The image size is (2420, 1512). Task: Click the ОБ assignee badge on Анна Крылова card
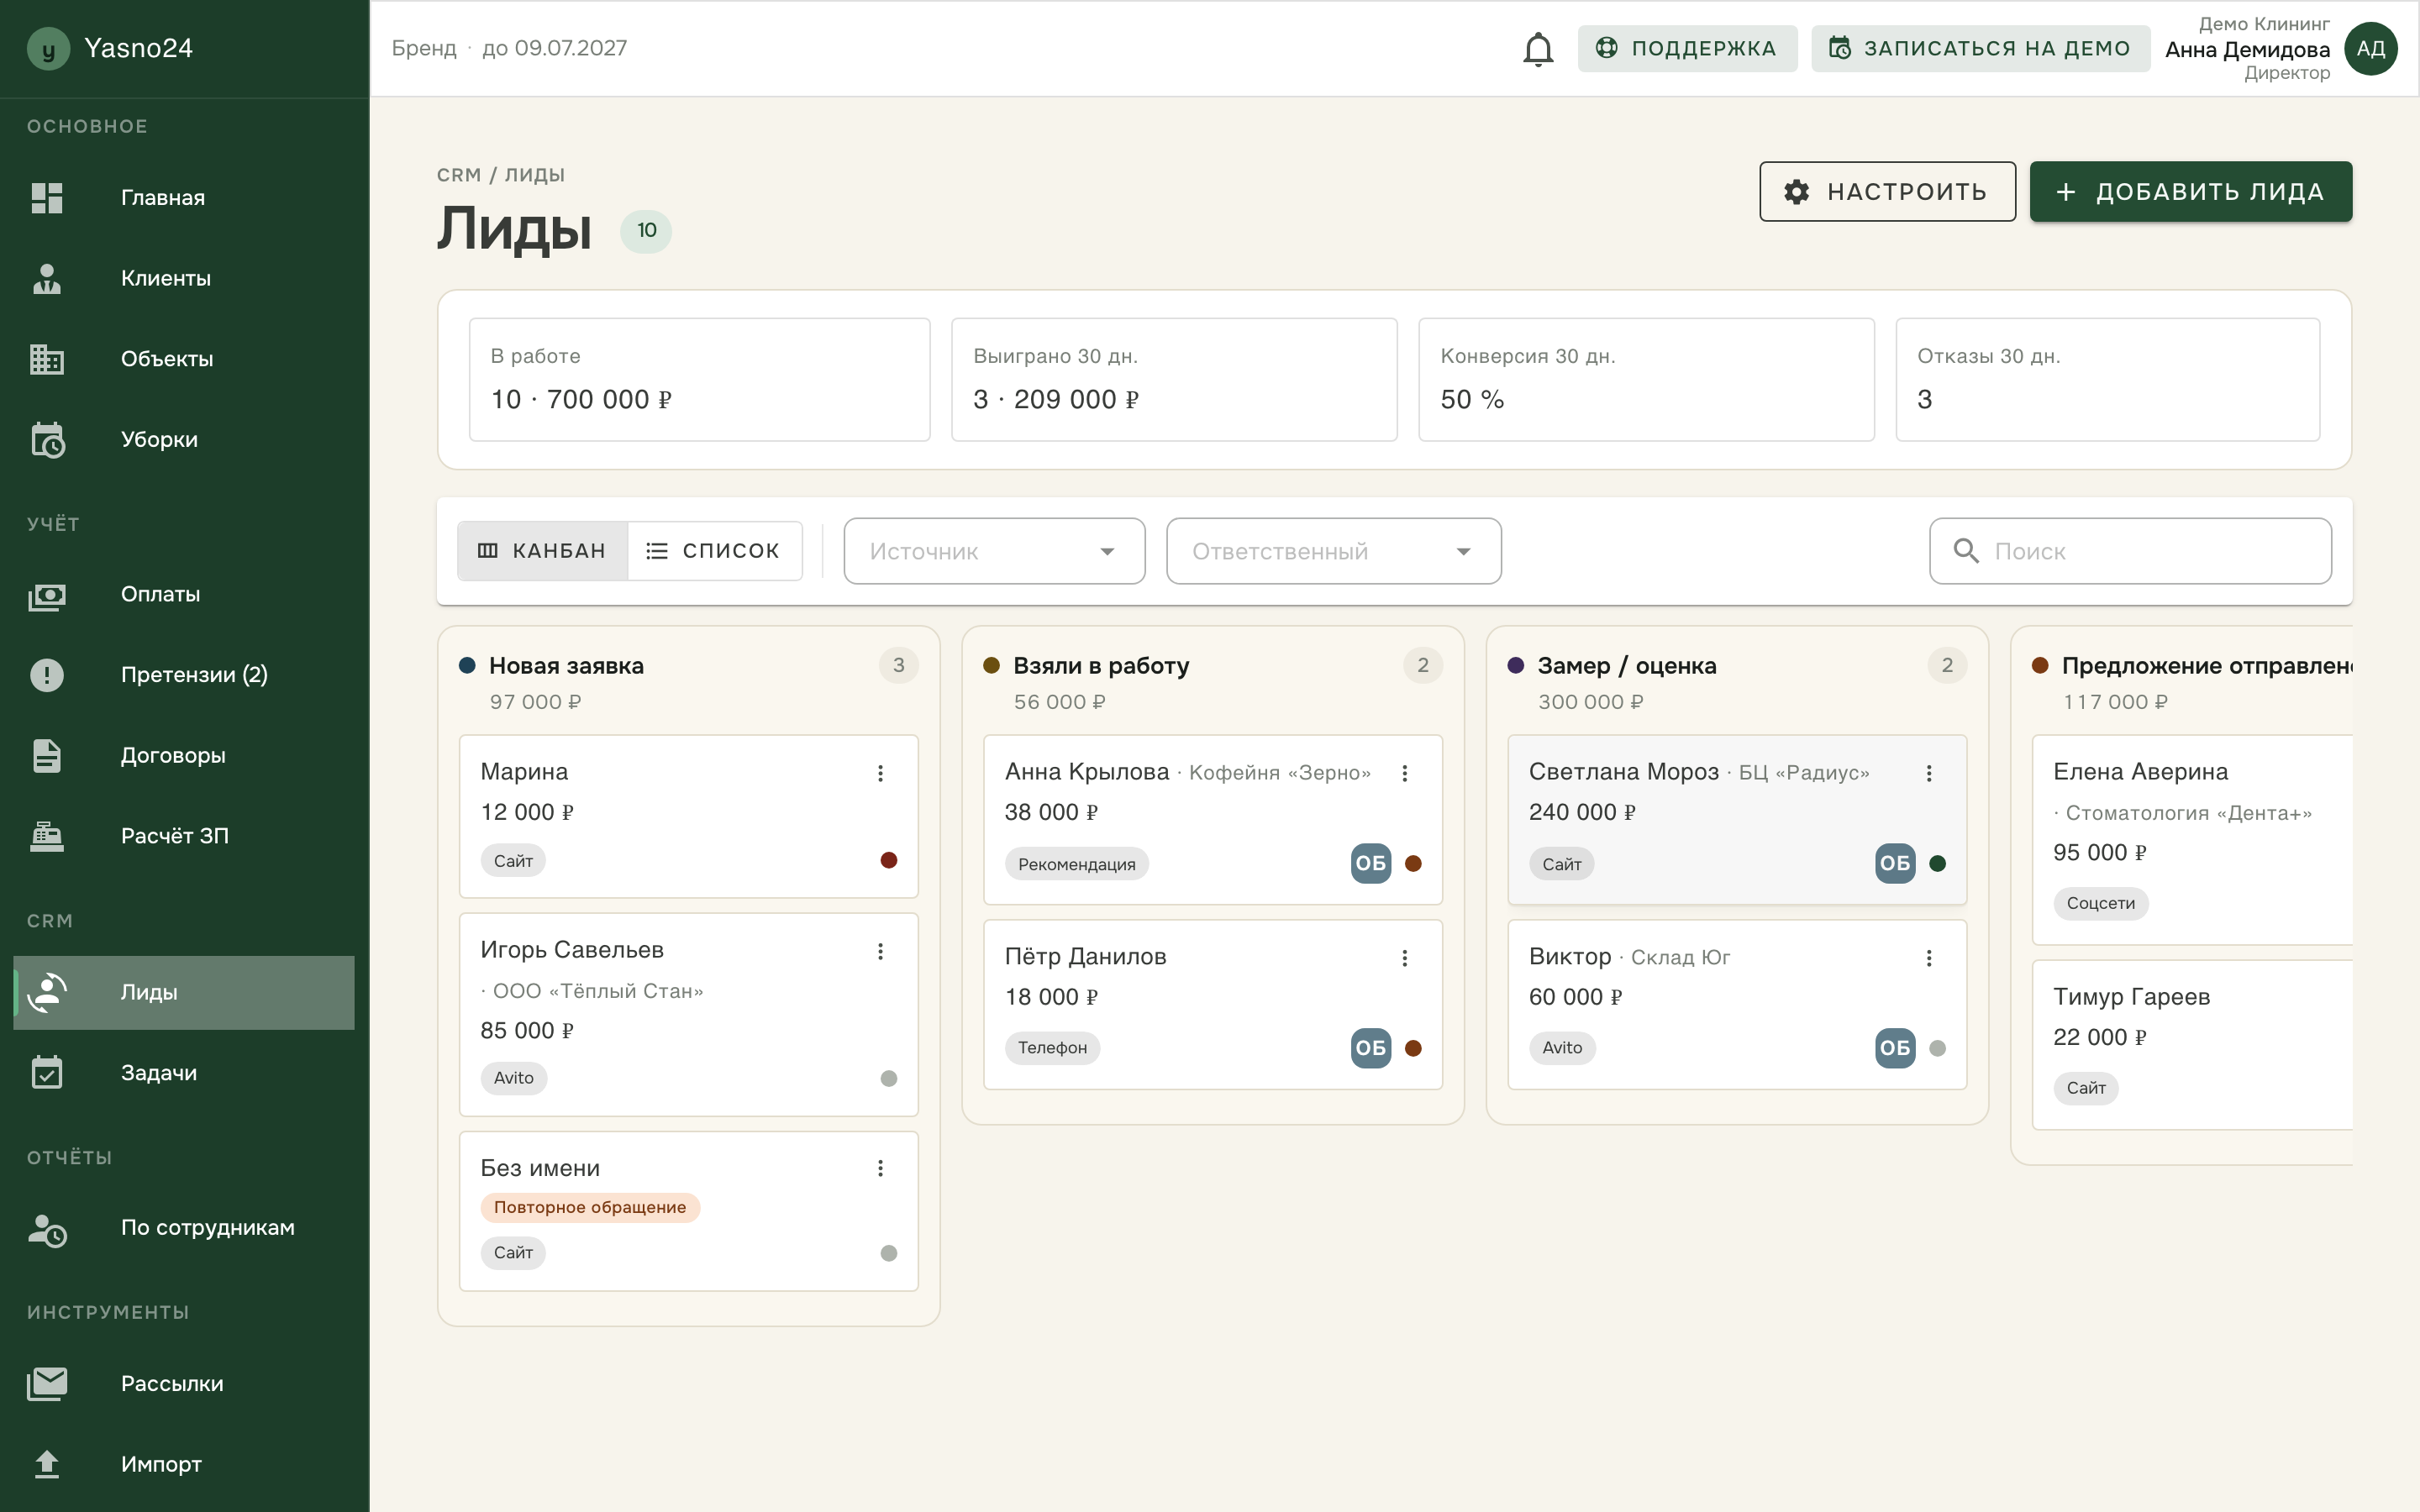1370,863
